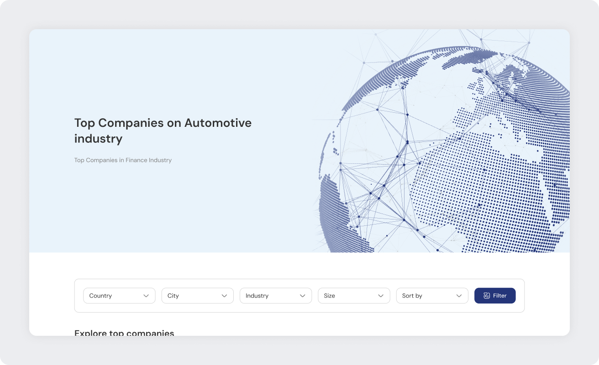Select the 'Sort by' label text

click(412, 296)
